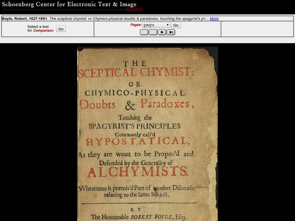Go to the first page
The image size is (295, 221).
(144, 32)
